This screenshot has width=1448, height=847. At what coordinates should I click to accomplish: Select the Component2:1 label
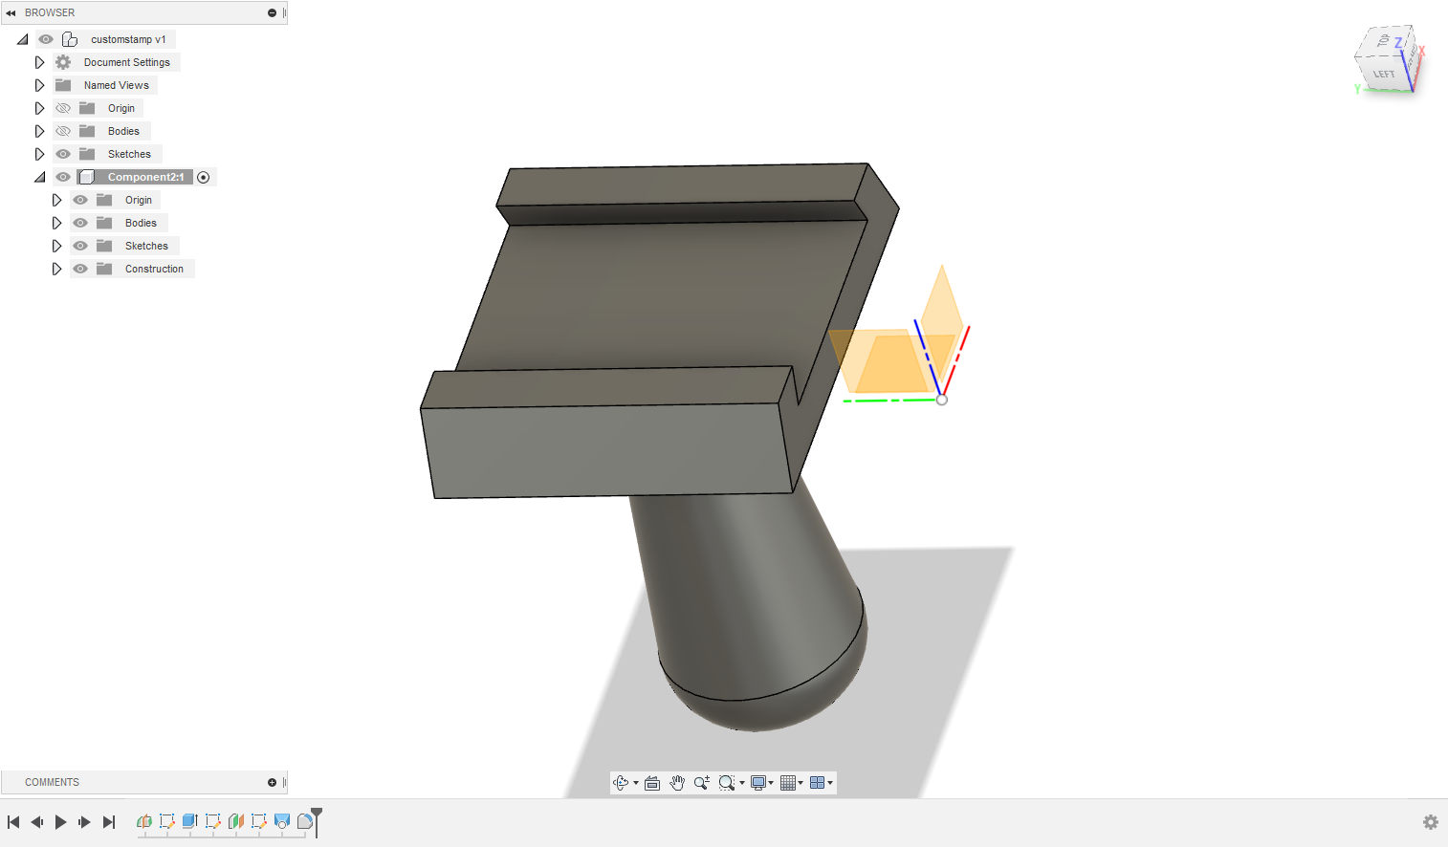[x=145, y=177]
